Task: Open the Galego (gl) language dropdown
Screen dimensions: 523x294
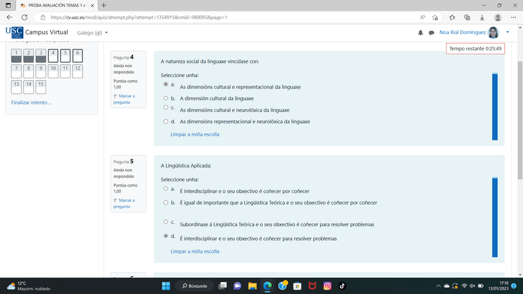Action: pyautogui.click(x=93, y=33)
